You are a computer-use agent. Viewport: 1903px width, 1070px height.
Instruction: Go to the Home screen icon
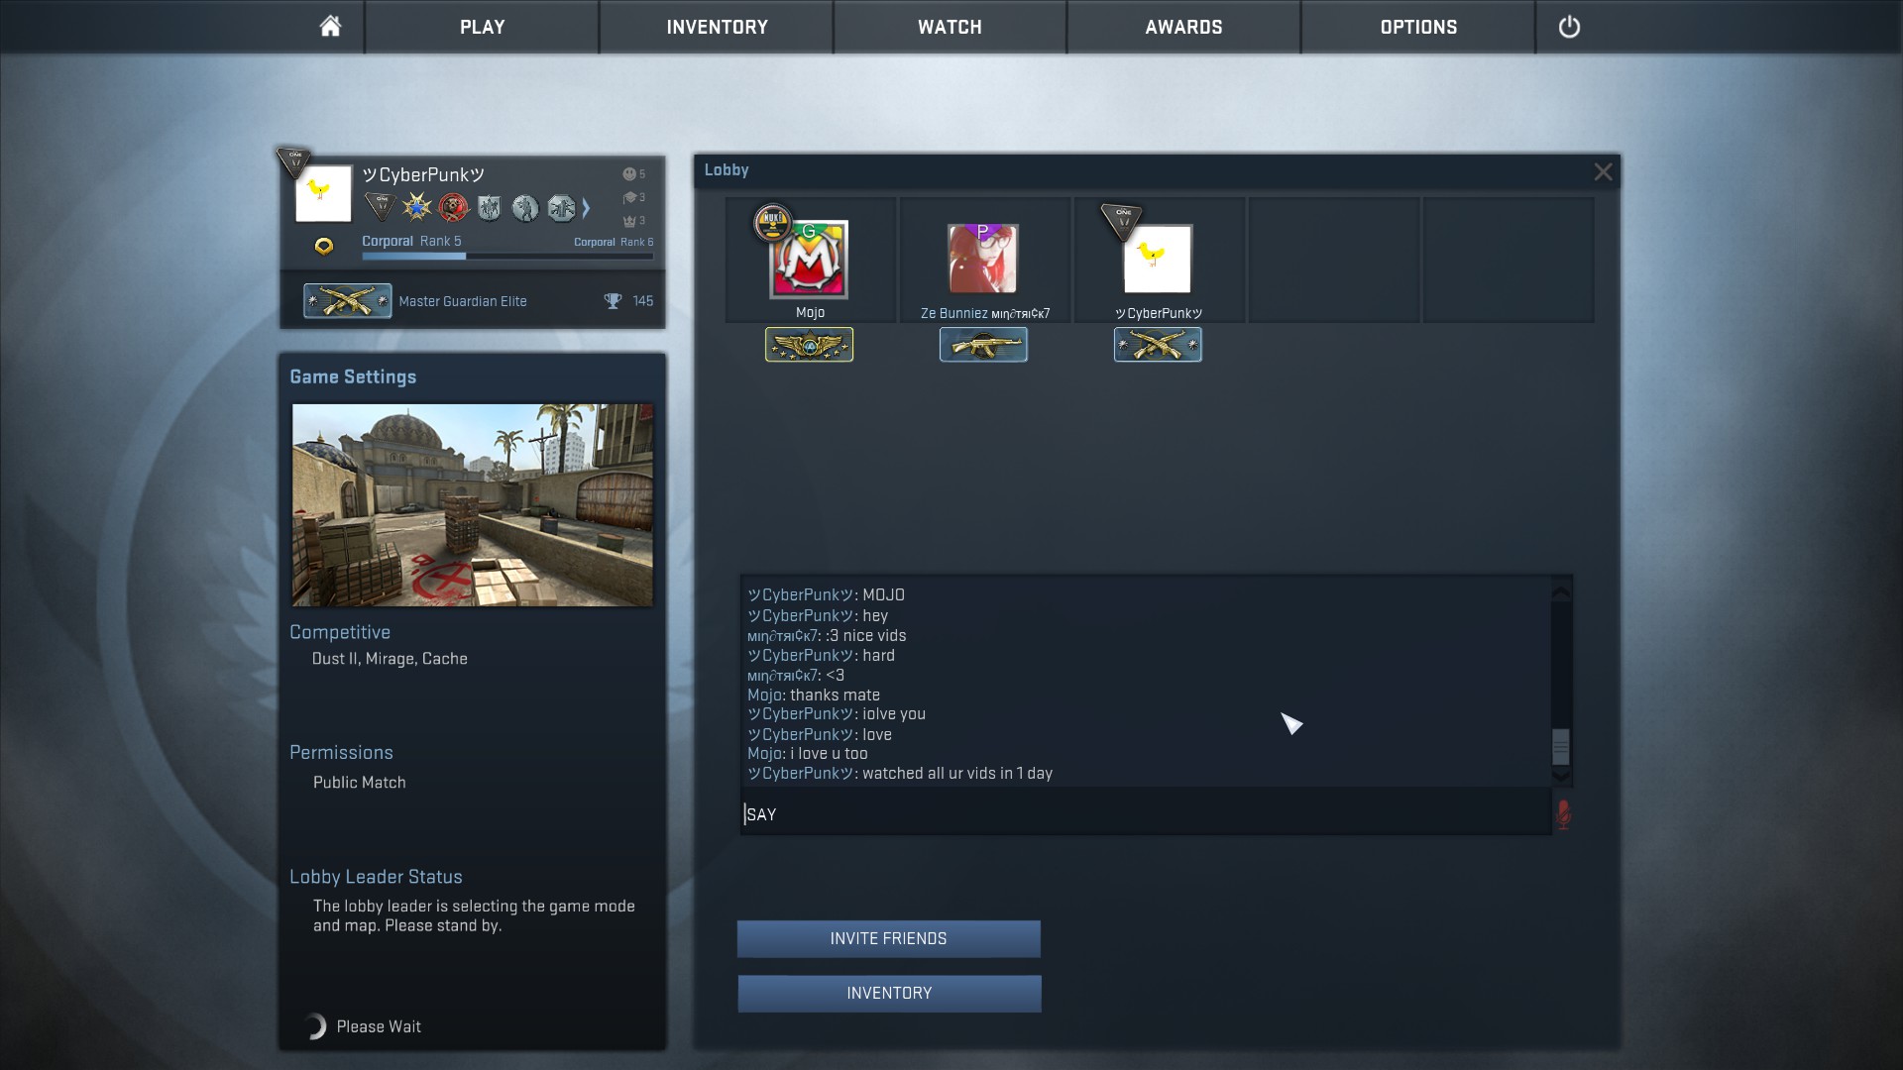(330, 27)
